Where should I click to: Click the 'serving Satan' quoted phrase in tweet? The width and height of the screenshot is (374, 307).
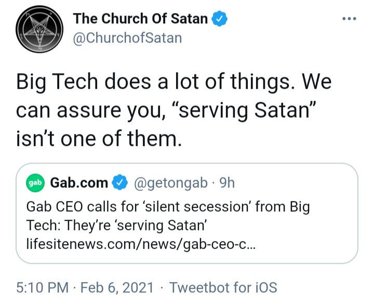(x=248, y=110)
